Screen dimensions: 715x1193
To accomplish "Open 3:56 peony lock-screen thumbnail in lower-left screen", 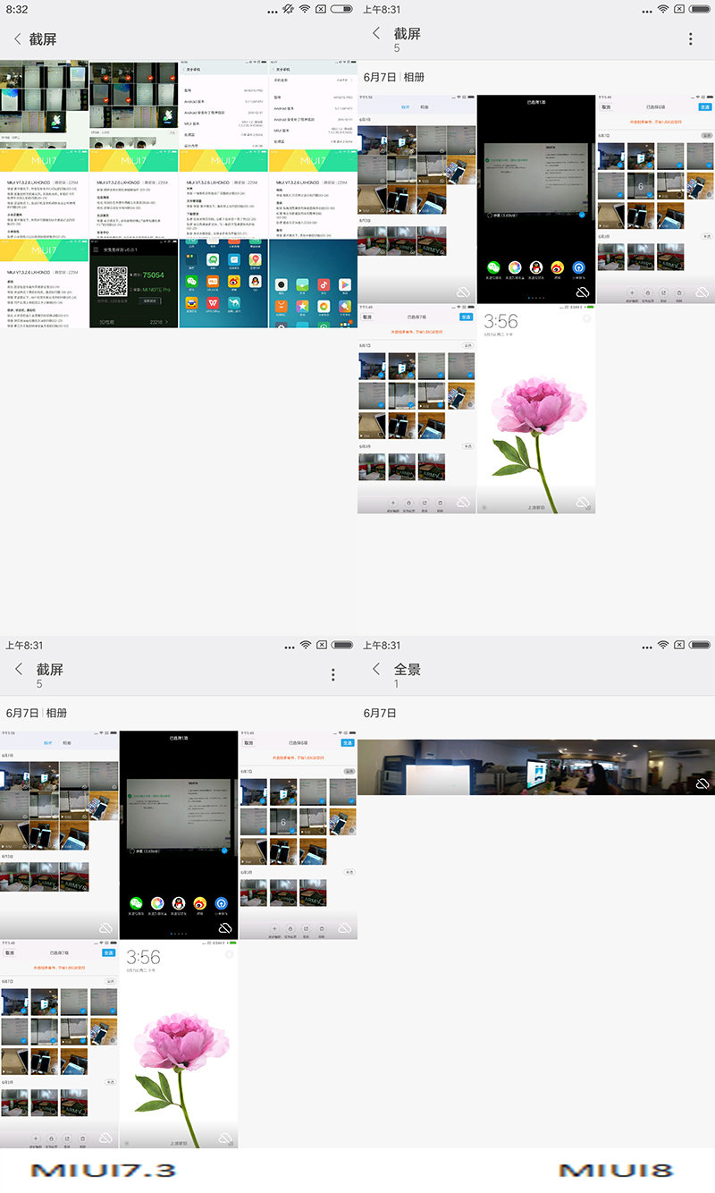I will (178, 1044).
